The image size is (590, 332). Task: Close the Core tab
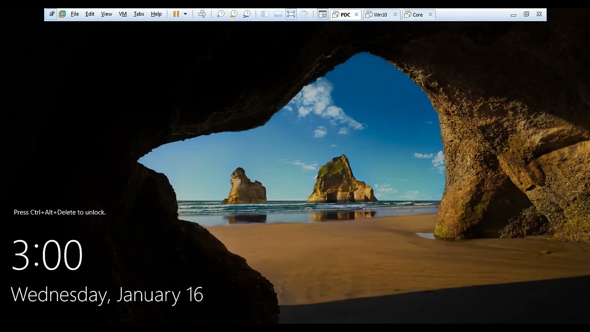(x=431, y=15)
